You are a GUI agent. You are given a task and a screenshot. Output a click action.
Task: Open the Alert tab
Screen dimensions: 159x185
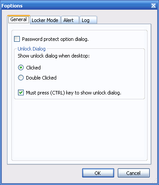coord(70,20)
